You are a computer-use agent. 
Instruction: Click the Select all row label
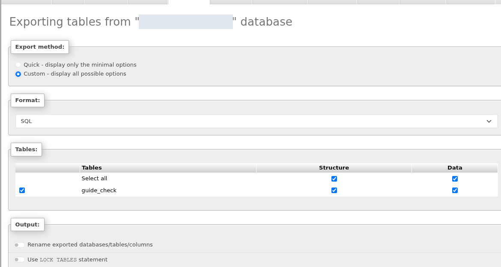click(94, 179)
